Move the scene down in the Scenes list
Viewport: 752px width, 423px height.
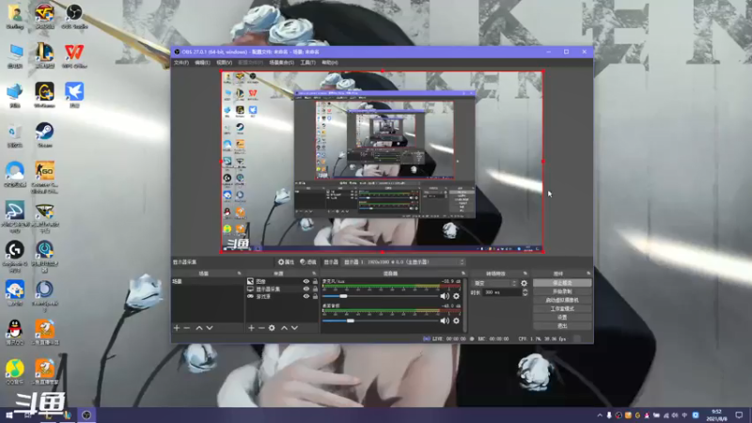click(x=210, y=328)
